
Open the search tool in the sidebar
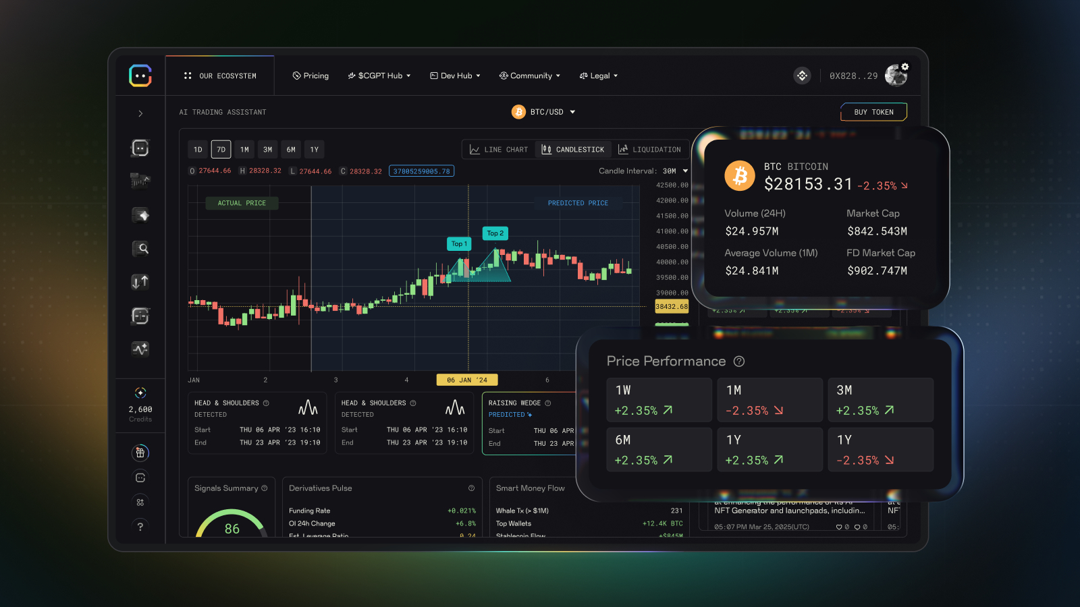coord(140,248)
